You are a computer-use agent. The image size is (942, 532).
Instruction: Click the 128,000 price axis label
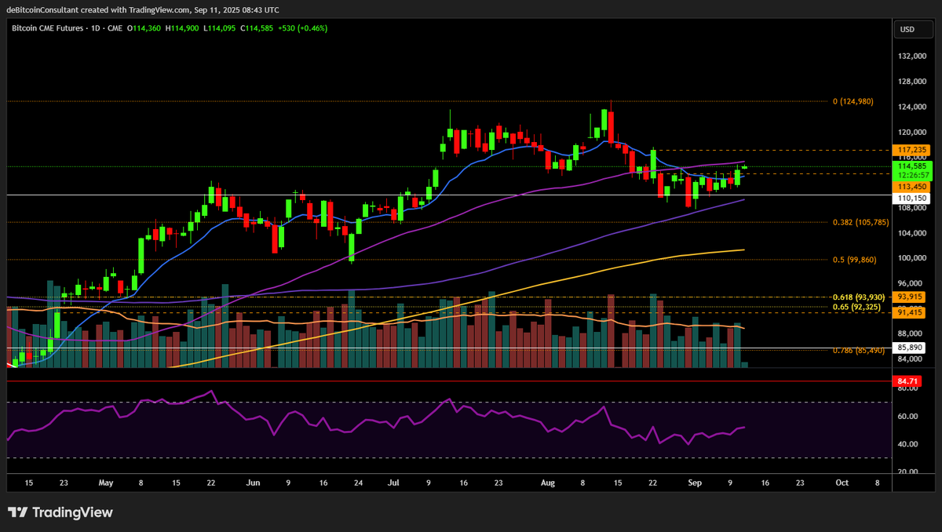911,82
